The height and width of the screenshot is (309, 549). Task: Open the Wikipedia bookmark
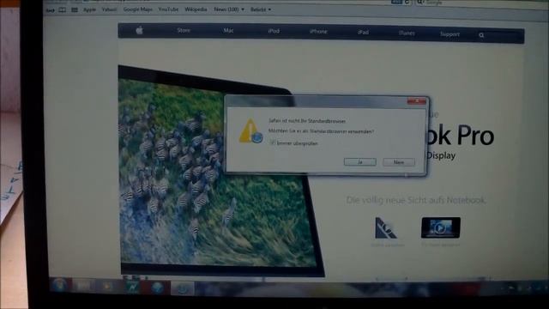[196, 9]
